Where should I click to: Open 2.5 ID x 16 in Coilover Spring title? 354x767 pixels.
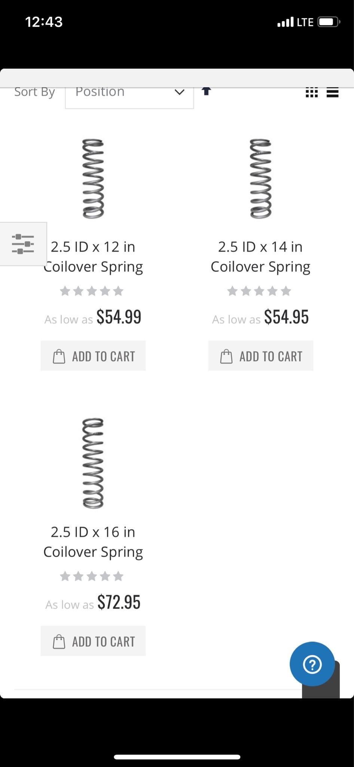(93, 542)
